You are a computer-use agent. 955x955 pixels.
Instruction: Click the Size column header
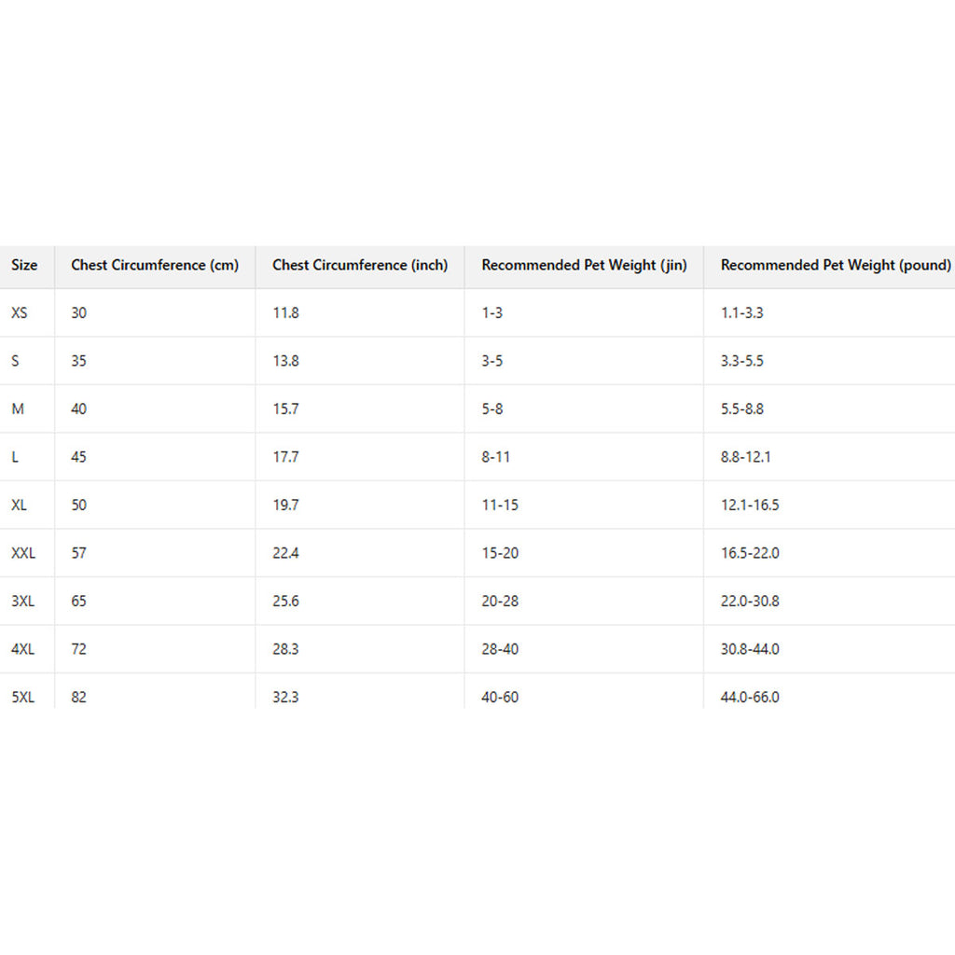[24, 265]
